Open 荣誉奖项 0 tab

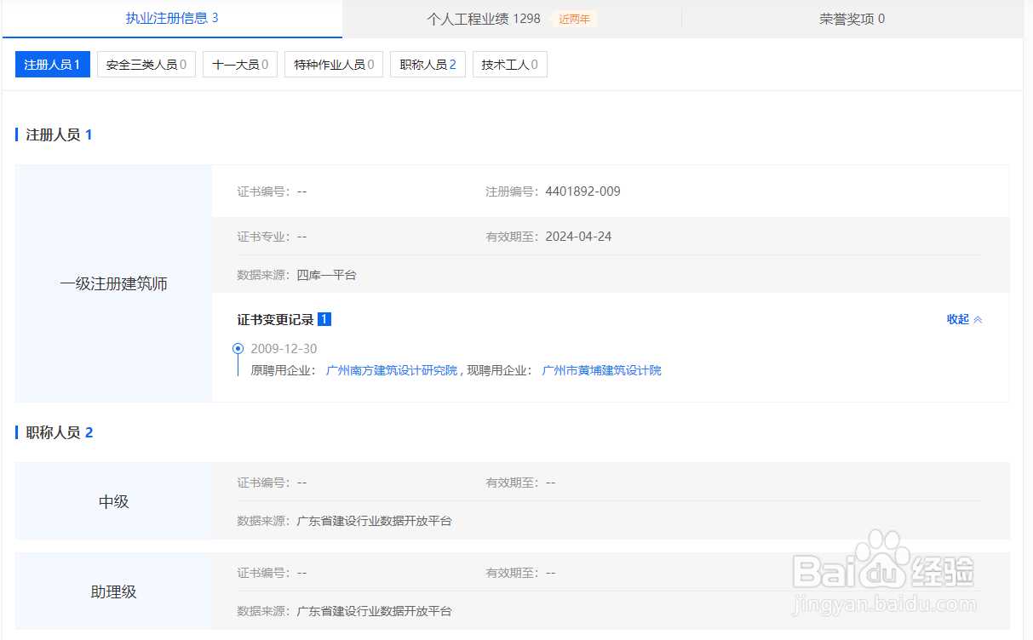click(852, 18)
